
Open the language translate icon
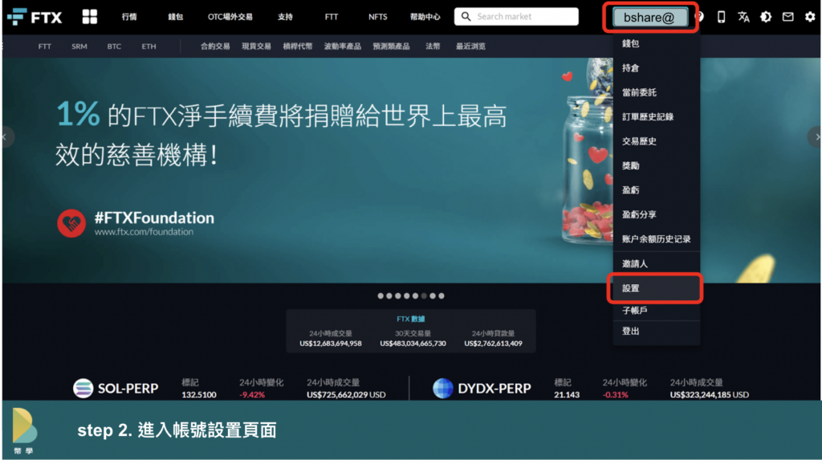click(x=743, y=18)
